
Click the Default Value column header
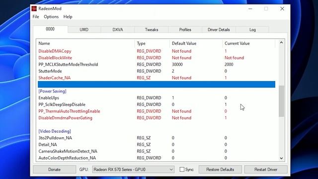pyautogui.click(x=196, y=43)
